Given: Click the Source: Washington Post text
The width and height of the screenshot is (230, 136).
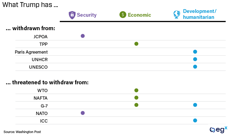Looking at the screenshot, I should coord(22,132).
